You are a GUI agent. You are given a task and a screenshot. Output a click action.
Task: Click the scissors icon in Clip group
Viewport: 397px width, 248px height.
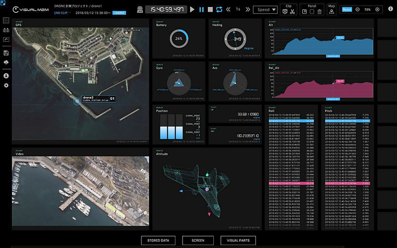click(x=293, y=11)
